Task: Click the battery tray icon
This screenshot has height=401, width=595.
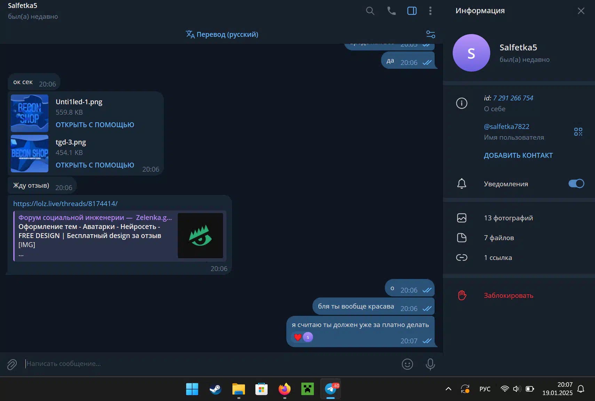Action: point(530,389)
